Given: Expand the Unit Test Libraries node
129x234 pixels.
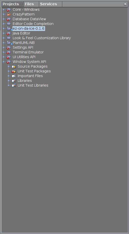Looking at the screenshot, I should point(8,85).
